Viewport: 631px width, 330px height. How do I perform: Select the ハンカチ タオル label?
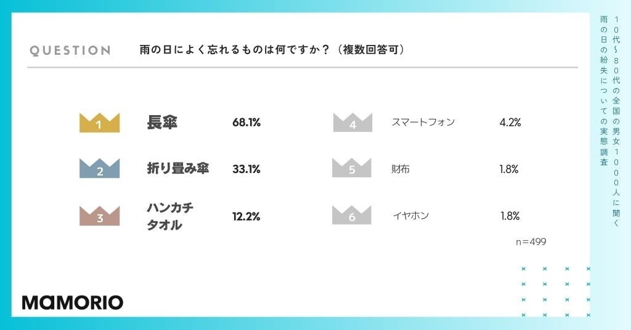coord(169,216)
